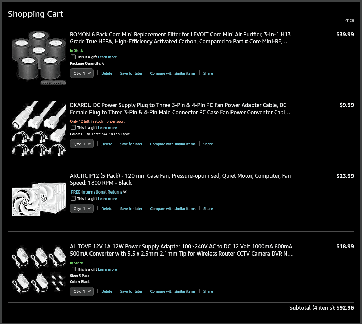Open Learn more for ROMON gift option
The height and width of the screenshot is (324, 362).
(x=107, y=57)
